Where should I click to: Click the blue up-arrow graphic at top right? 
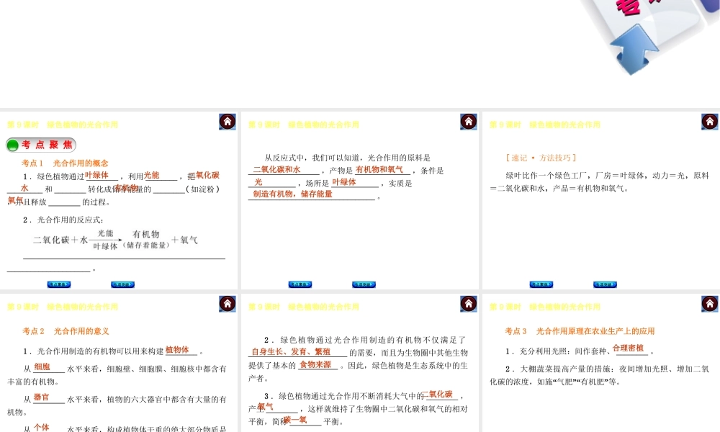635,49
